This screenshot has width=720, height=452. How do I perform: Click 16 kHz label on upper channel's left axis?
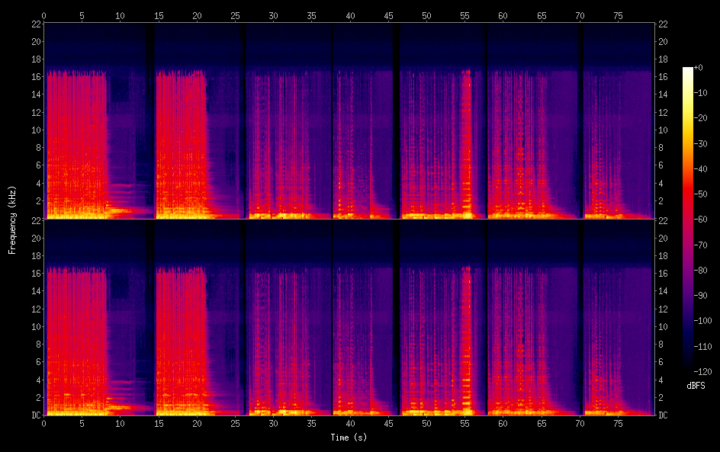tap(34, 77)
